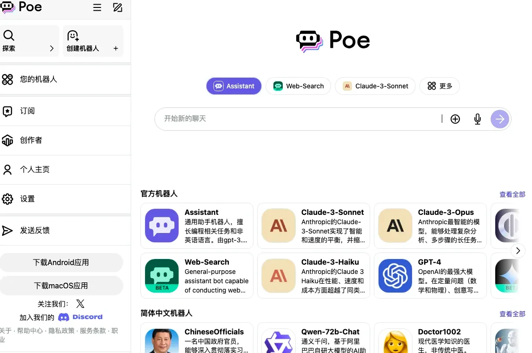Click the paper plane icon beside 发送反馈
Screen dimensions: 532x353
[x=7, y=231]
